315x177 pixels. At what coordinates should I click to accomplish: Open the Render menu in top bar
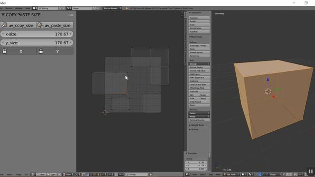(x=8, y=8)
